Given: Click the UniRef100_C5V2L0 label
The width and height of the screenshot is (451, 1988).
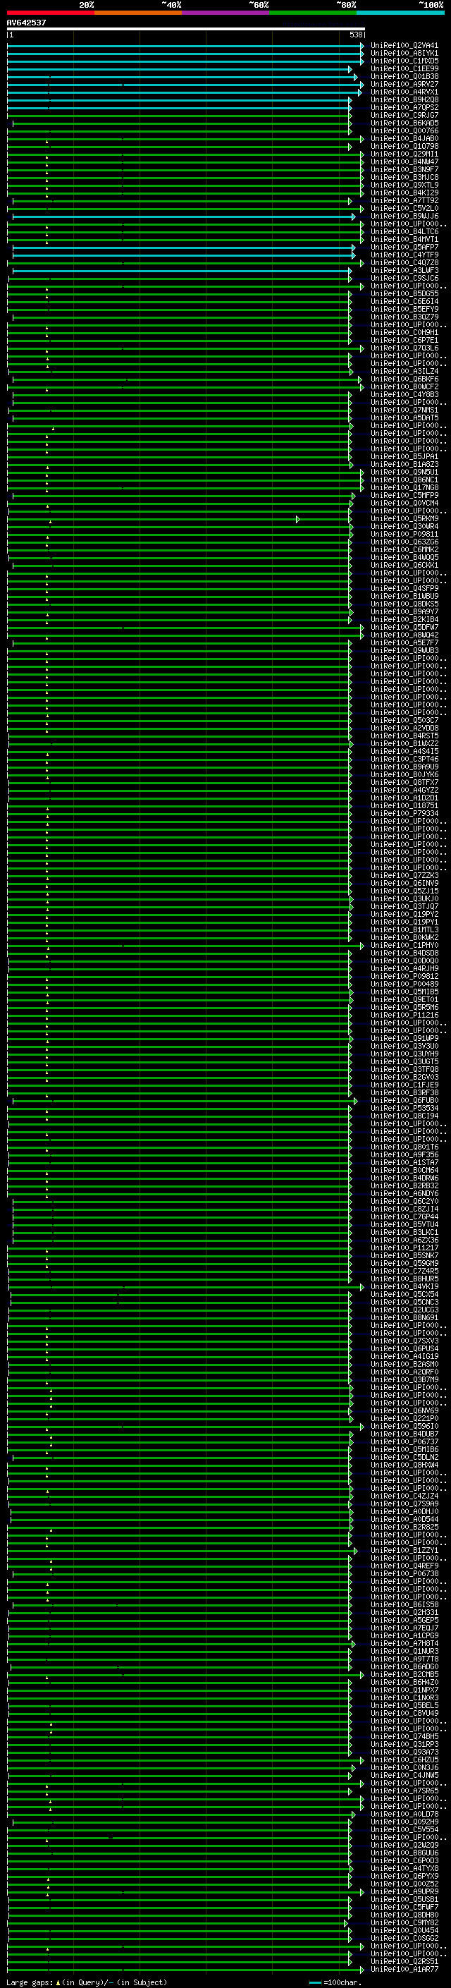Looking at the screenshot, I should pos(404,208).
